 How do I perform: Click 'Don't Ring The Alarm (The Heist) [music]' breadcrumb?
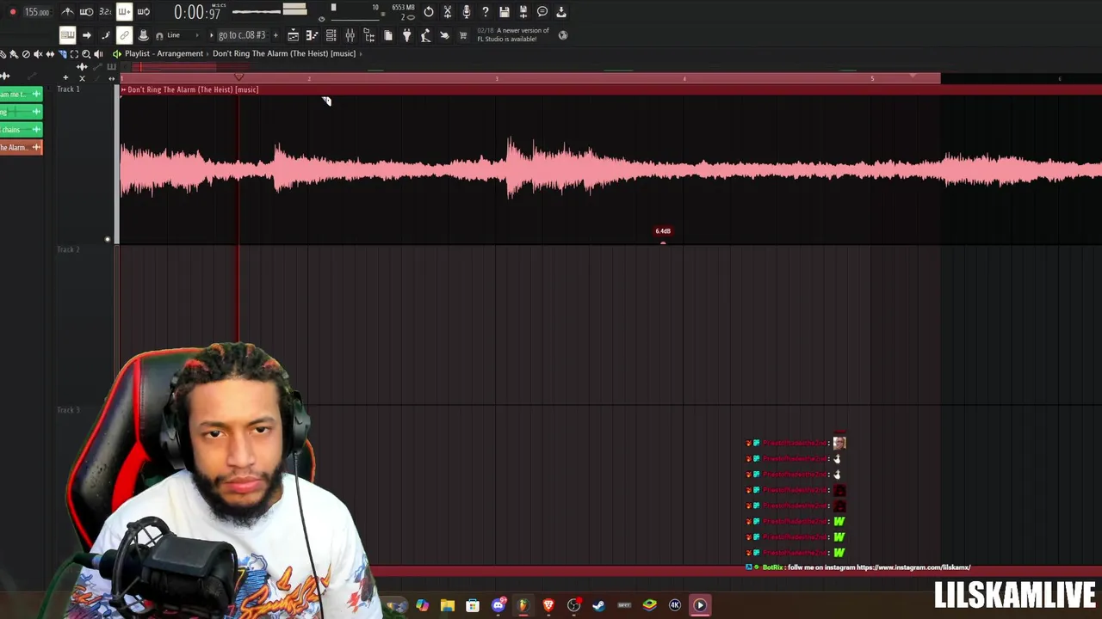point(284,53)
